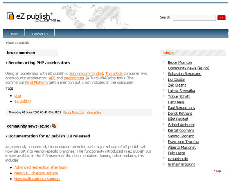This screenshot has height=183, width=230.
Task: Click the 'bruce morrison' section heading
Action: 21,53
